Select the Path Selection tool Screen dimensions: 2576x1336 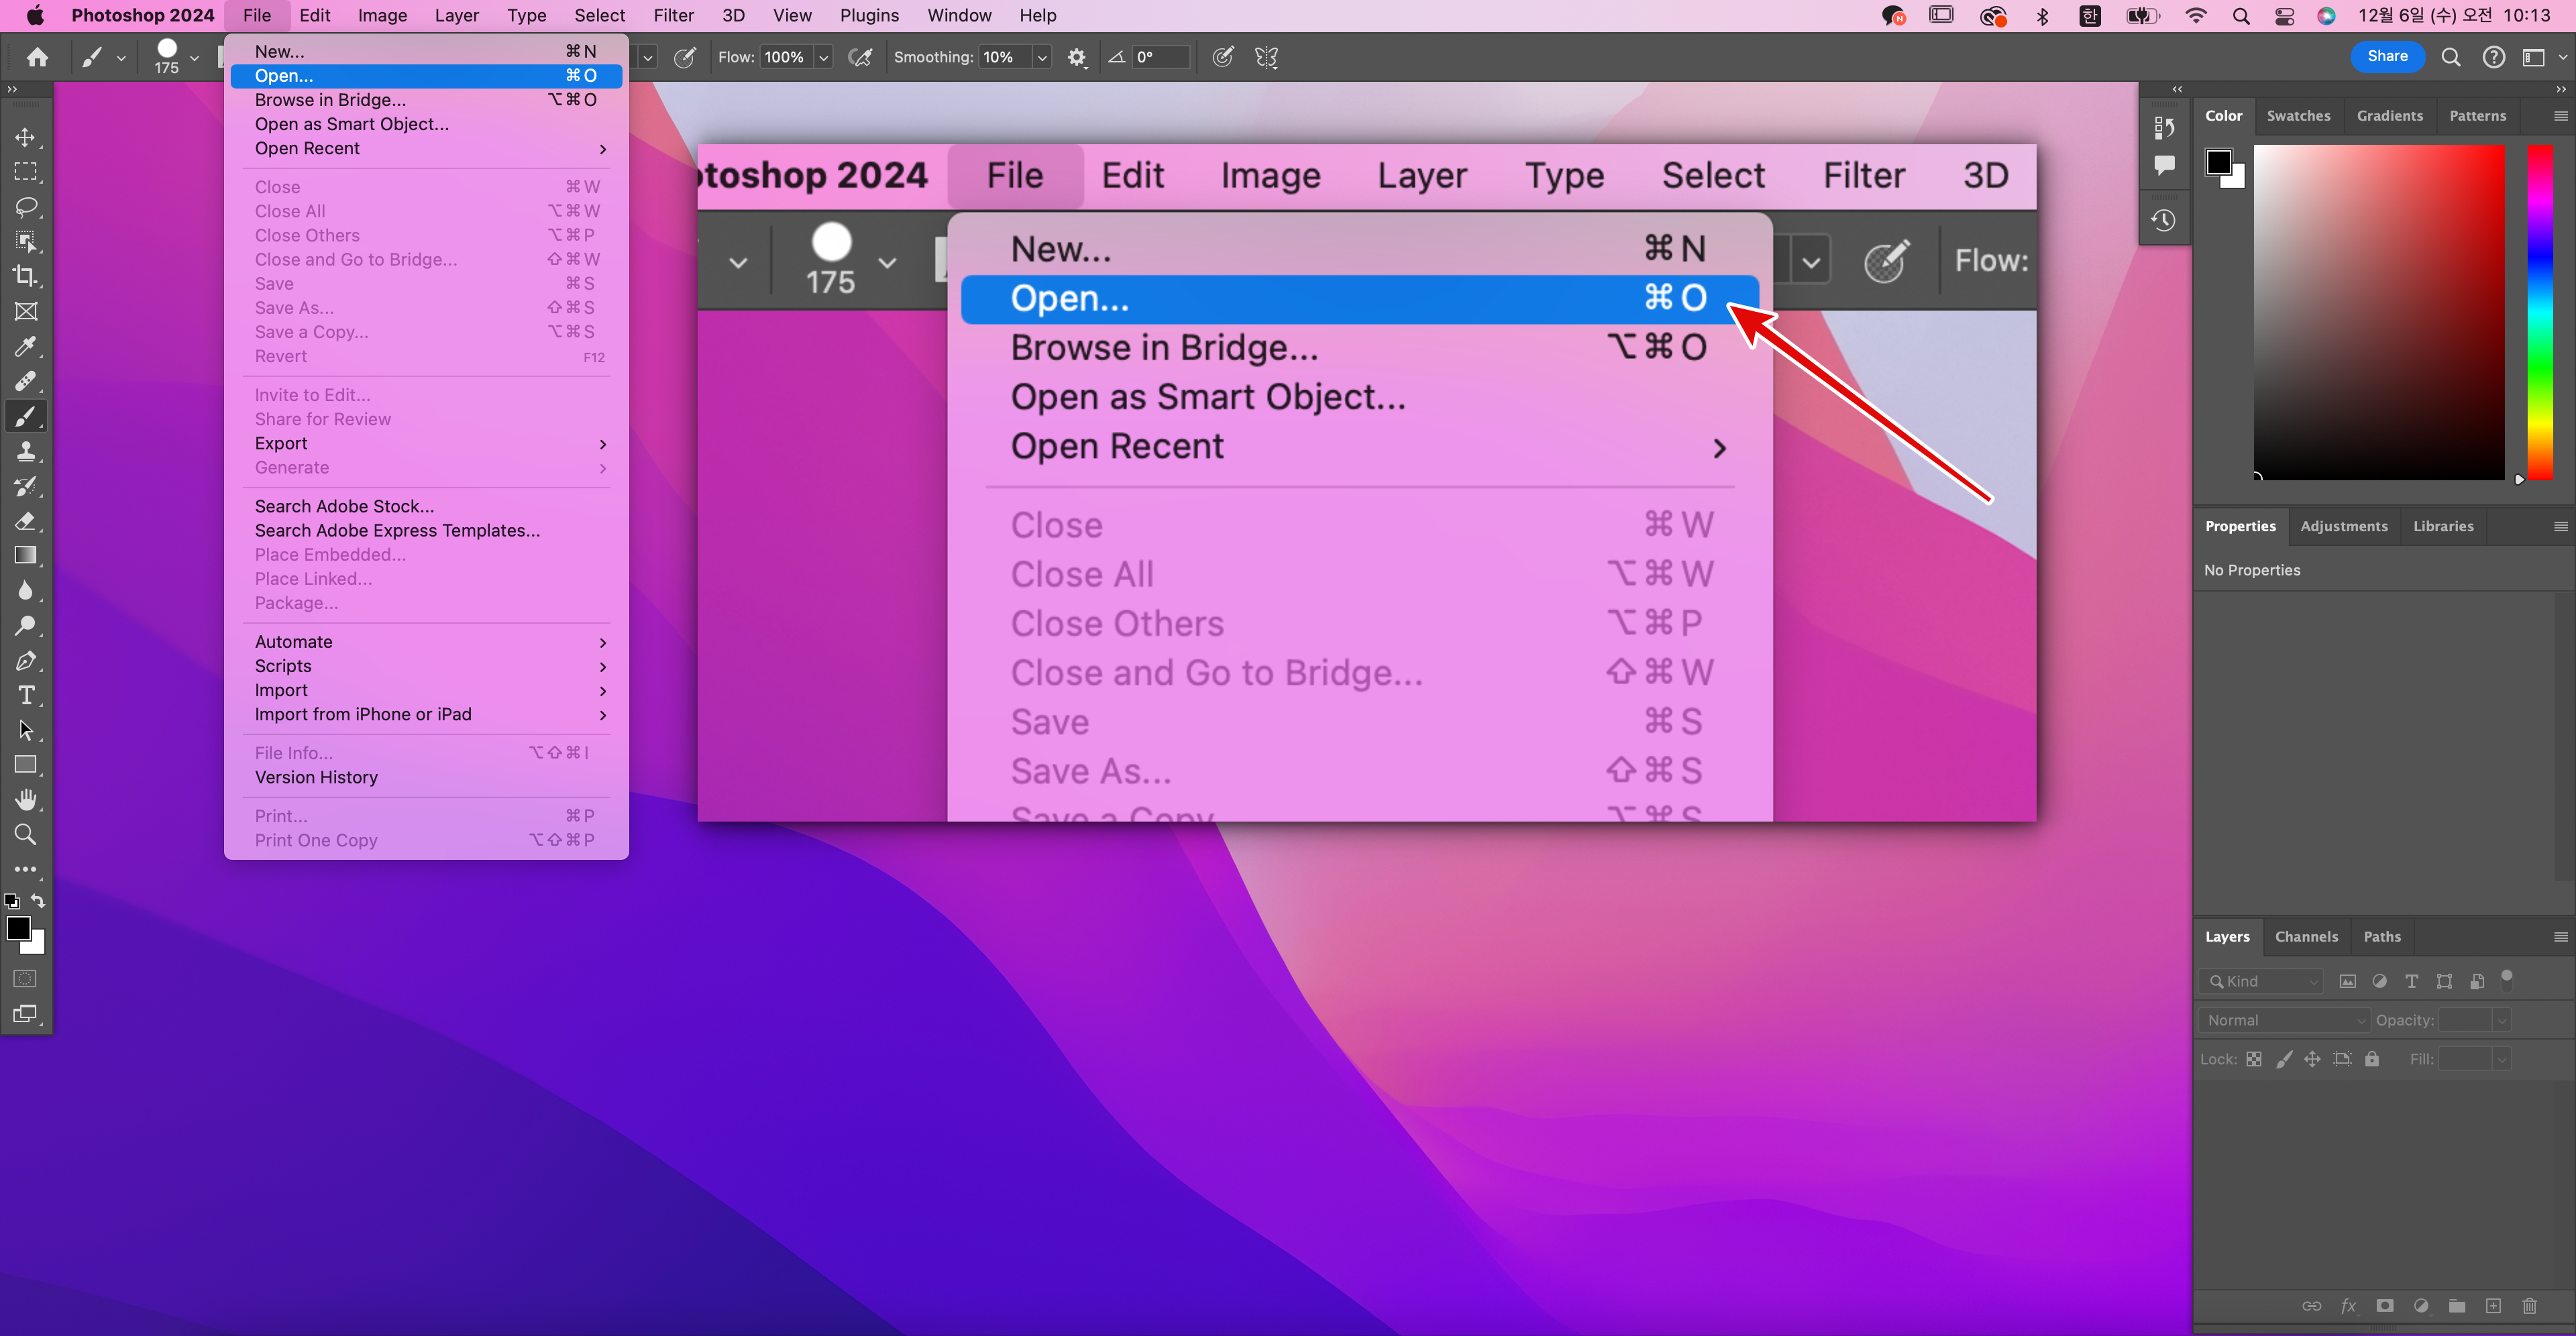click(26, 730)
